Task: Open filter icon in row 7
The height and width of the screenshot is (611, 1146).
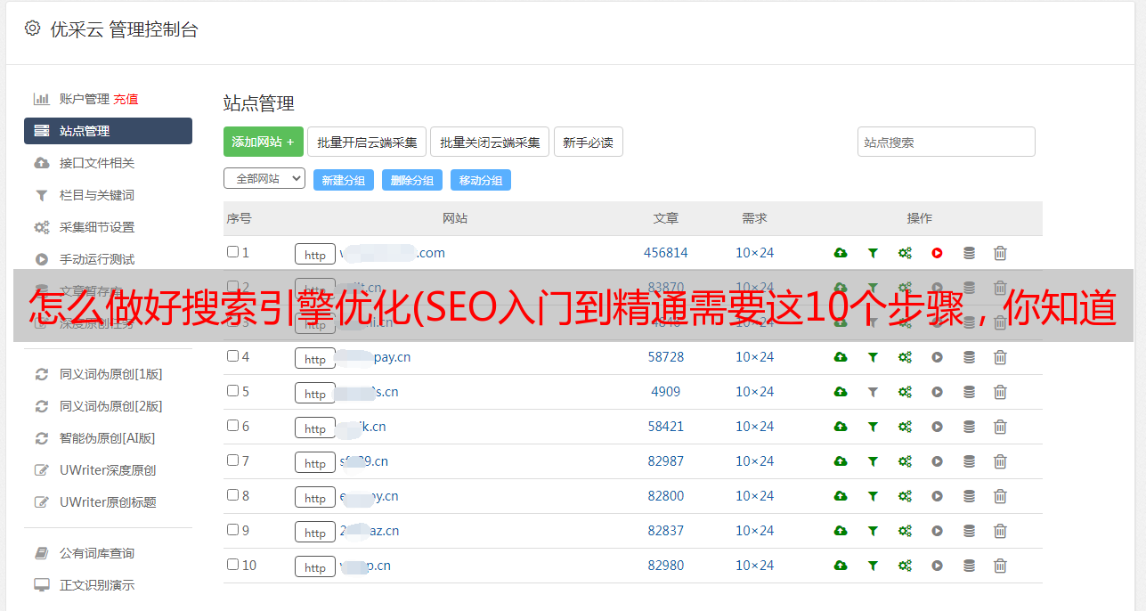Action: pos(873,461)
